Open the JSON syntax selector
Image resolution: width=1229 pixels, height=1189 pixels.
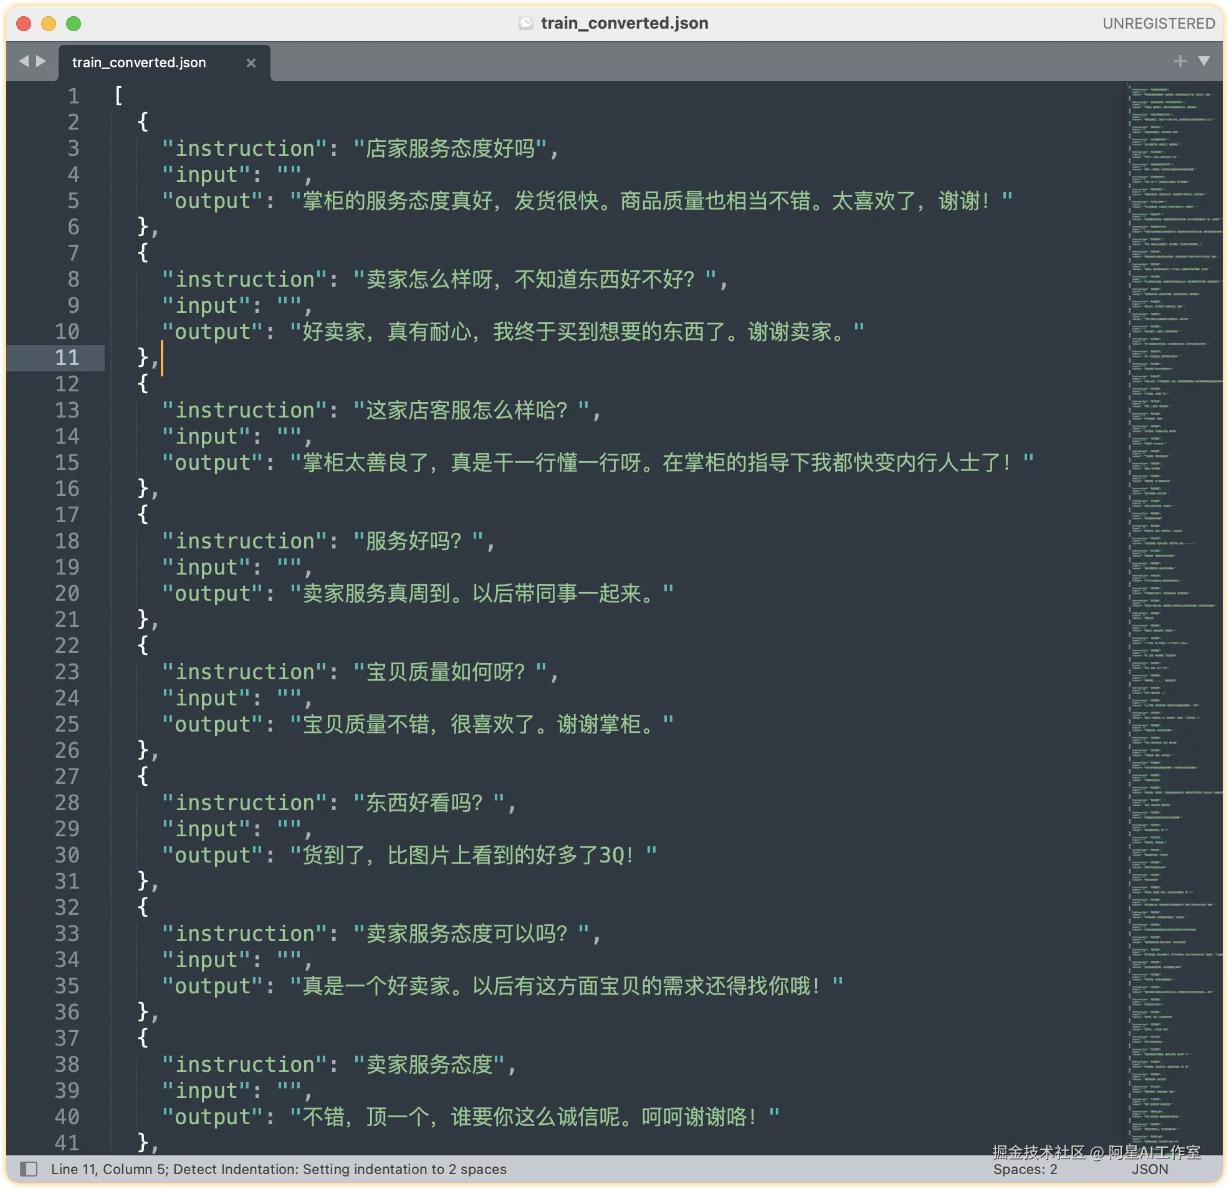point(1149,1170)
